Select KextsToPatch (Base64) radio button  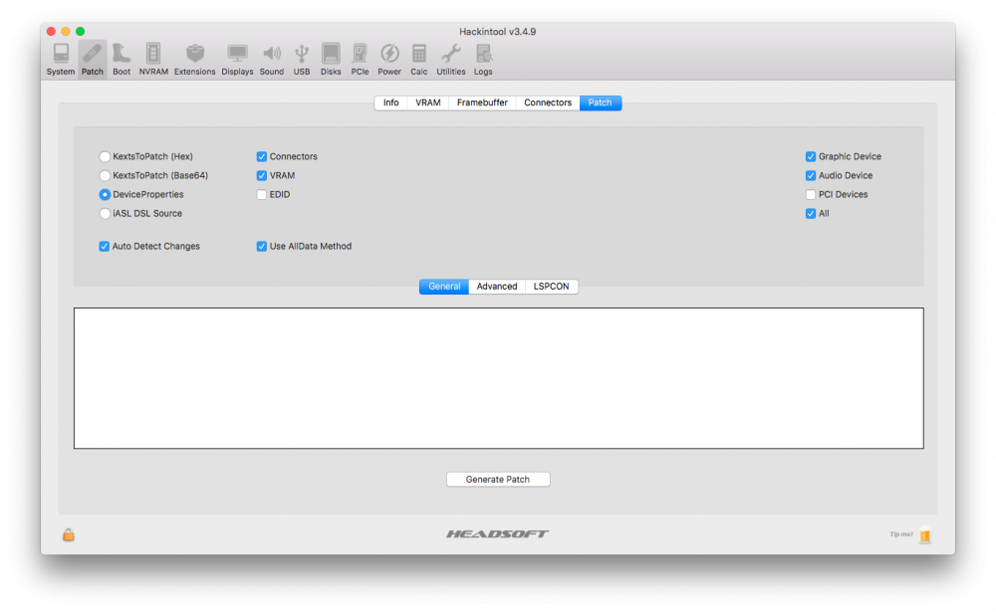click(x=105, y=175)
